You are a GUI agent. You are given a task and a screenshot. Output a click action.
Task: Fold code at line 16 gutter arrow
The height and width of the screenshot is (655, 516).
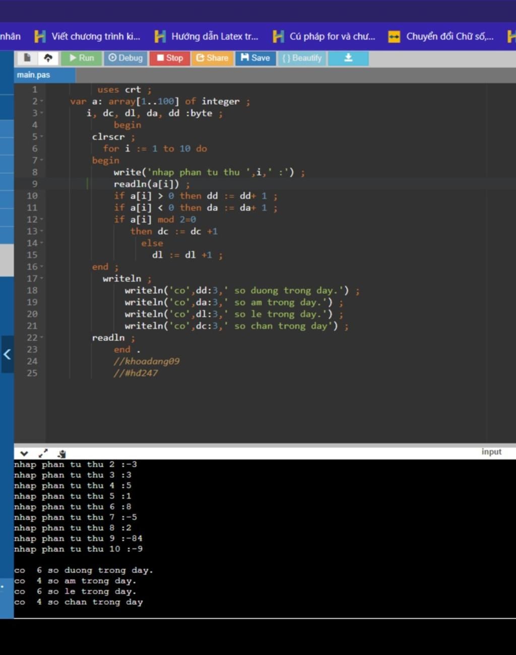coord(42,267)
